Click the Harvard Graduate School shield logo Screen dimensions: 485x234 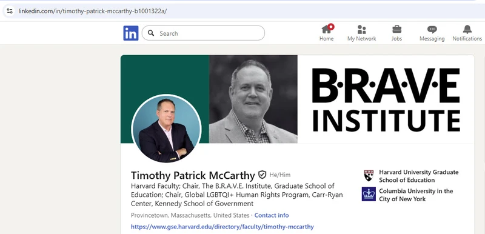tap(369, 175)
